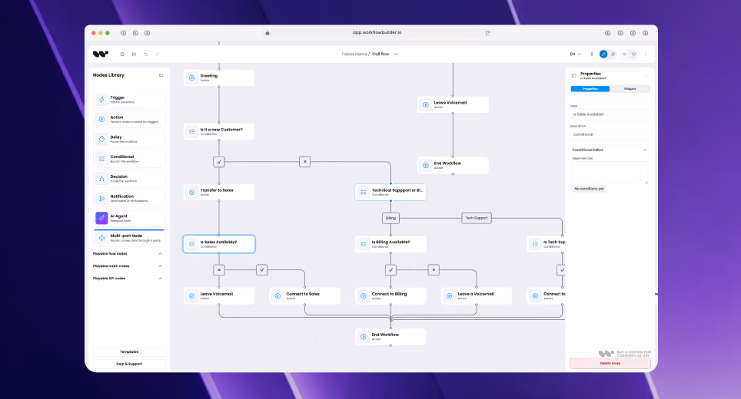
Task: Click the Tech Support branch label
Action: [477, 218]
